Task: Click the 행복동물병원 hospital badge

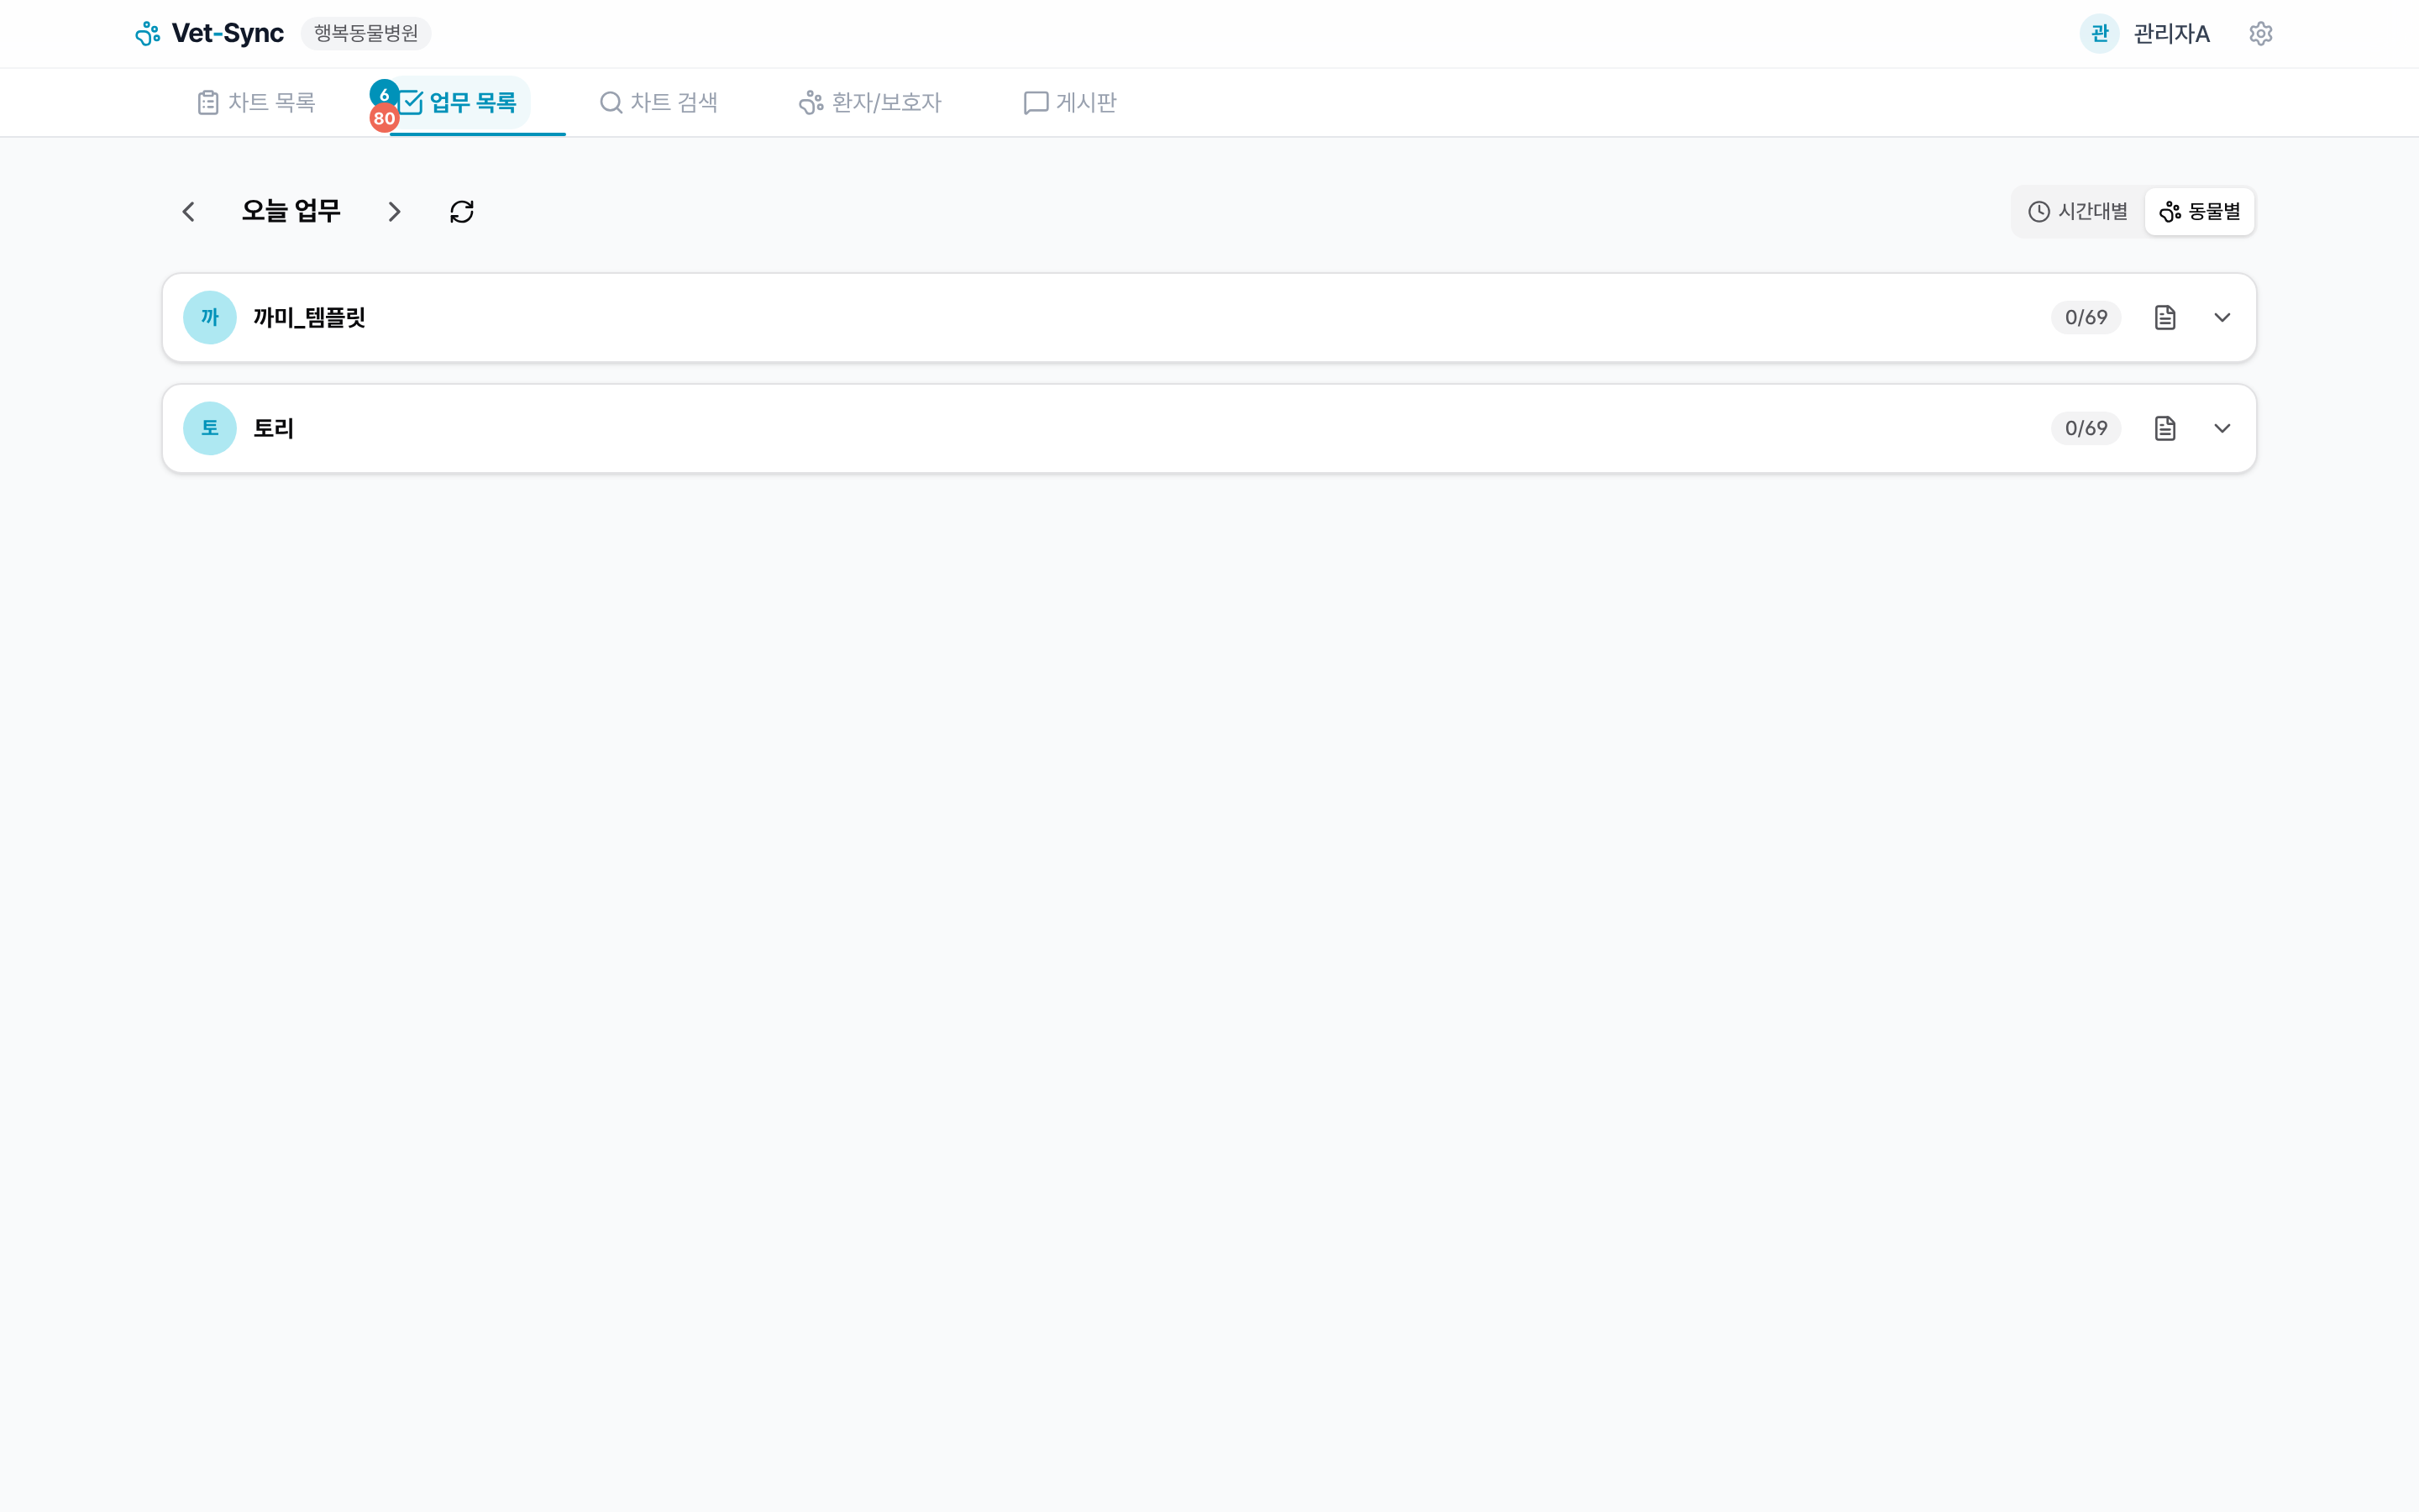Action: click(x=366, y=34)
